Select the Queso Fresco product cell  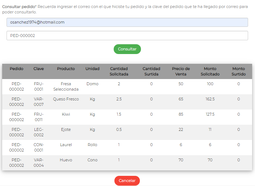[66, 99]
